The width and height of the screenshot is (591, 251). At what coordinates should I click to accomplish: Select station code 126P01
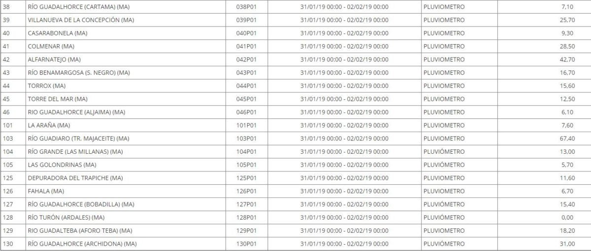[x=247, y=191]
